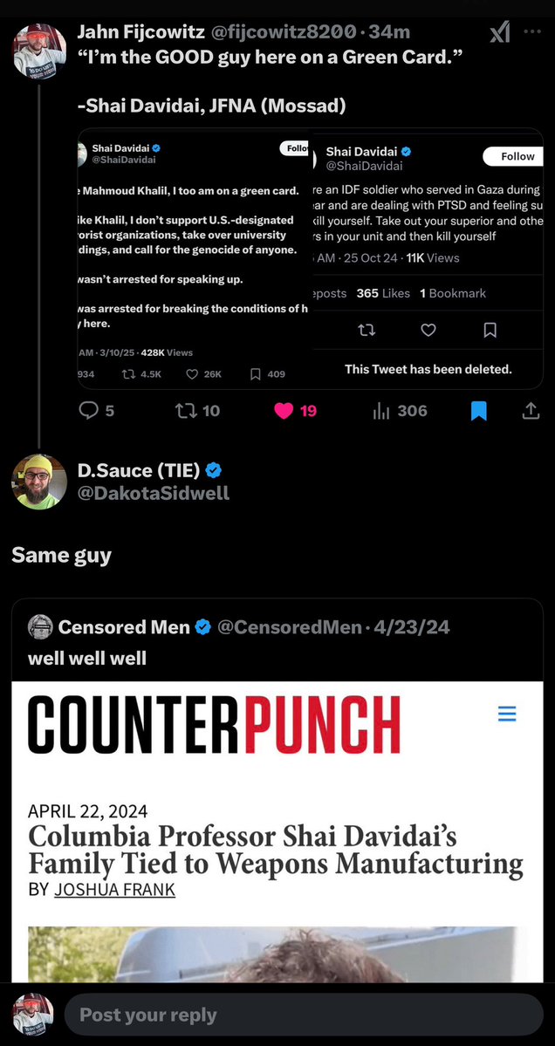Remove the bookmark on Jahn's post
The image size is (555, 1046).
478,410
